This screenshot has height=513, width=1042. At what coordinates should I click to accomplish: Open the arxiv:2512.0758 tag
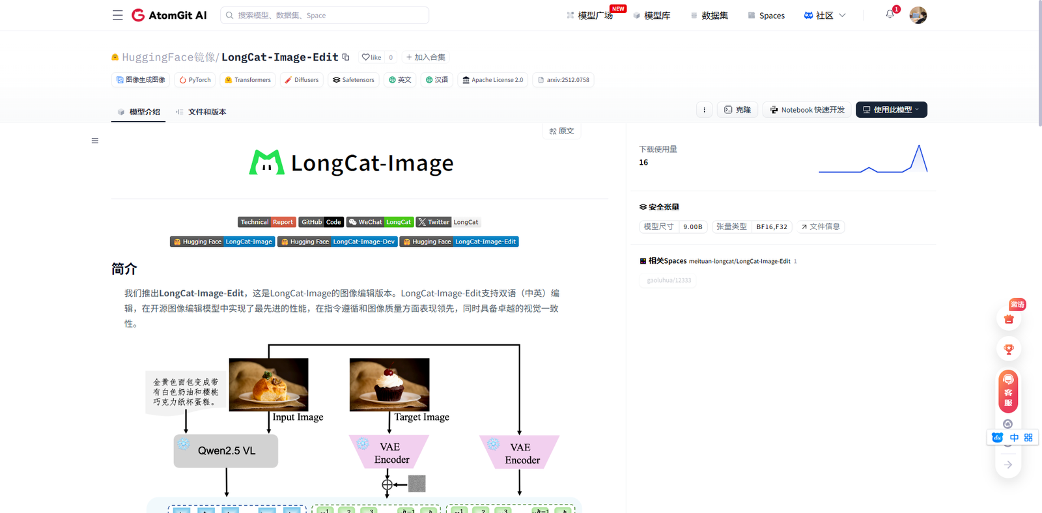coord(563,80)
